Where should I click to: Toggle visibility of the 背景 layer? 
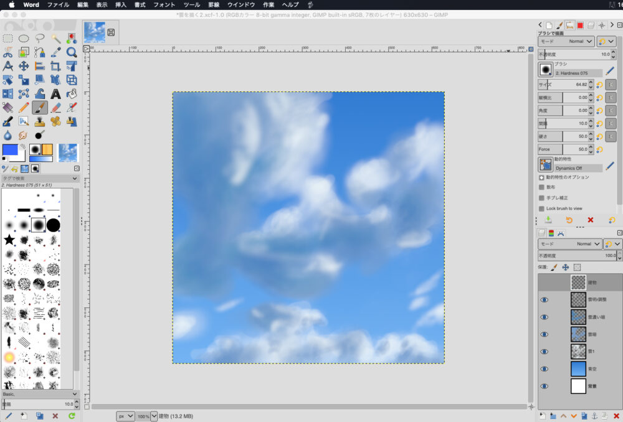tap(545, 386)
